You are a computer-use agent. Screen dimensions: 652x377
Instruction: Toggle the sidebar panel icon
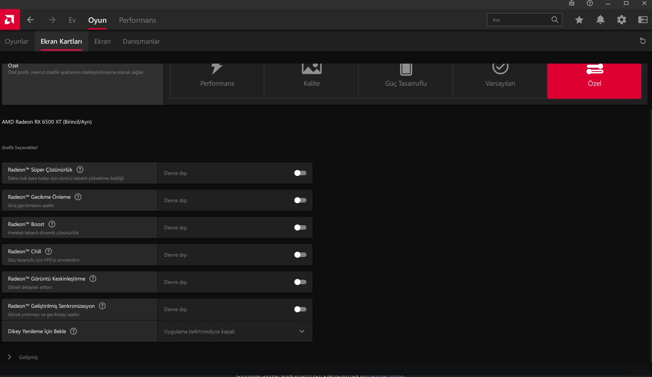[643, 20]
